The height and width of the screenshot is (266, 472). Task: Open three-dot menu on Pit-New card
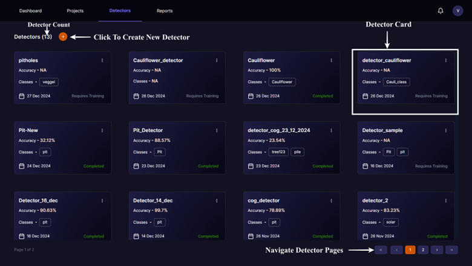pos(102,130)
